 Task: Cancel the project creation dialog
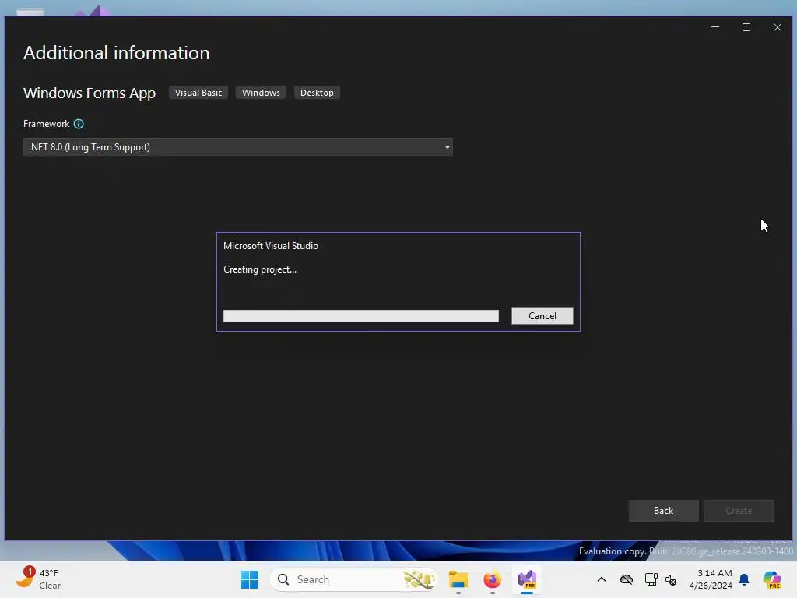(x=542, y=316)
